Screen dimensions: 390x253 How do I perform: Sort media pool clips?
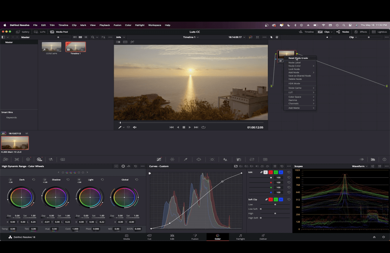pos(103,37)
